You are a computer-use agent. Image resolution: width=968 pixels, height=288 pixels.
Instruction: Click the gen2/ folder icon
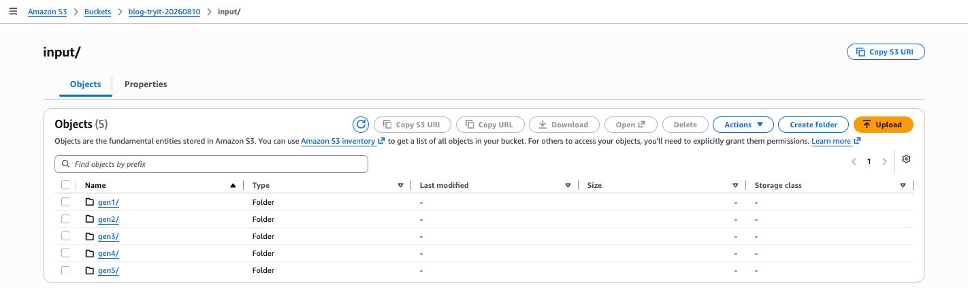click(x=90, y=219)
